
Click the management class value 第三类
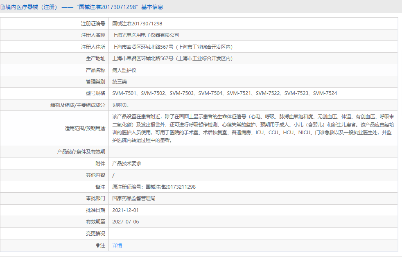[120, 82]
